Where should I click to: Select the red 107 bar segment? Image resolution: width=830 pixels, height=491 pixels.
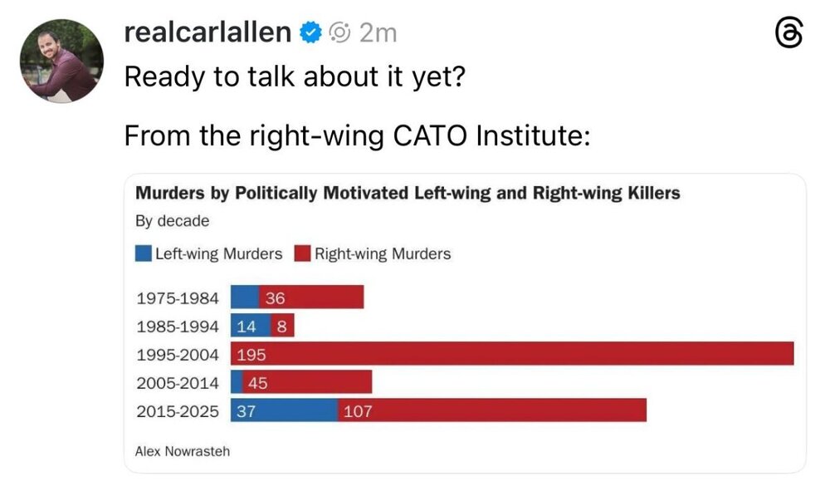pyautogui.click(x=491, y=410)
